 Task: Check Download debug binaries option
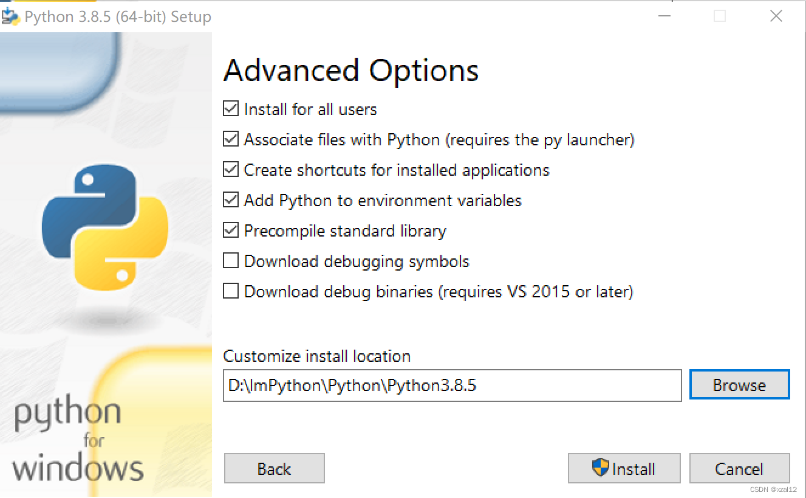coord(231,291)
